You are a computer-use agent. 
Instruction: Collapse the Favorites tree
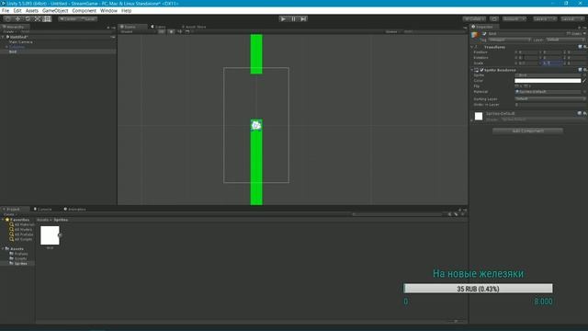click(x=3, y=220)
